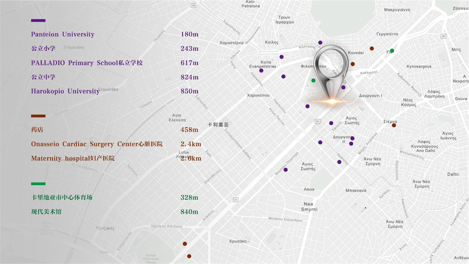
Task: Click purple dot on Νικολάου Πλαστήρα street
Action: tap(286, 170)
